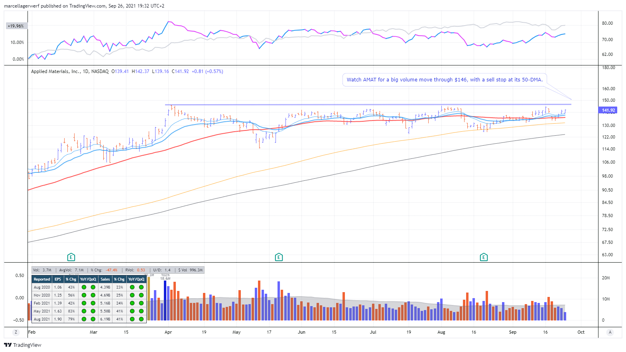
Task: Click the Jun label on time axis
Action: [301, 332]
